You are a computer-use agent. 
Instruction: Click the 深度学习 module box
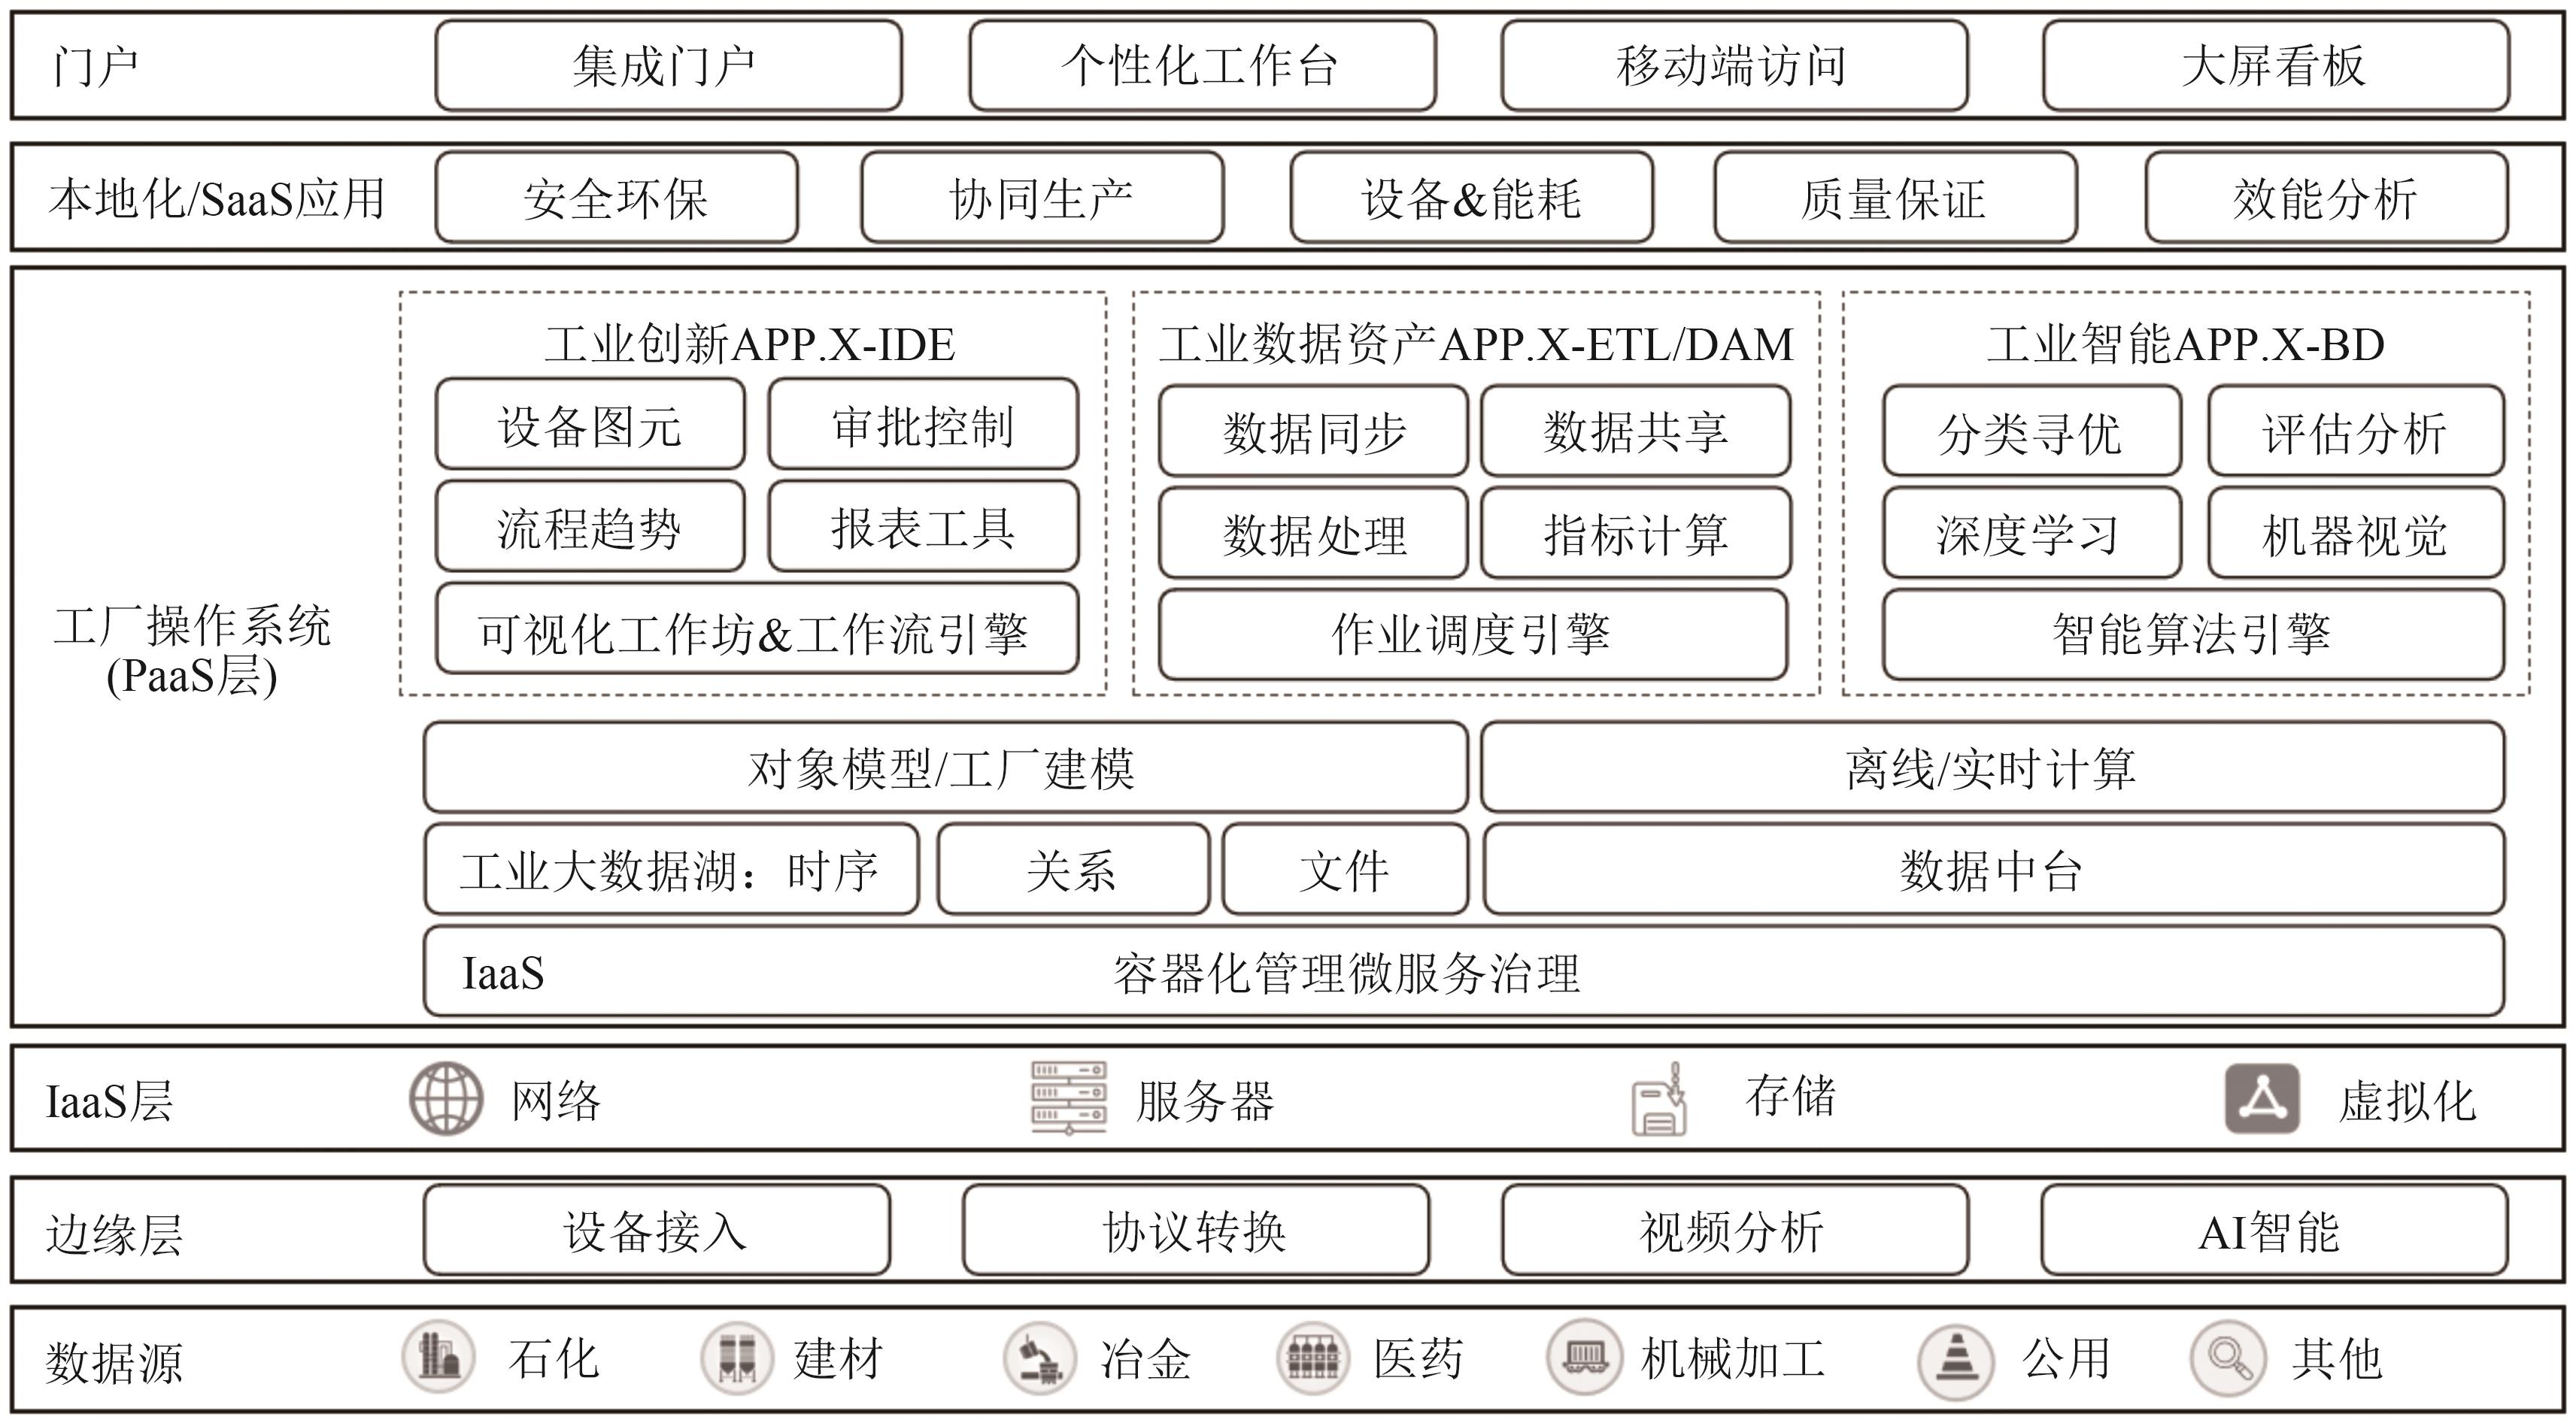click(x=2030, y=534)
